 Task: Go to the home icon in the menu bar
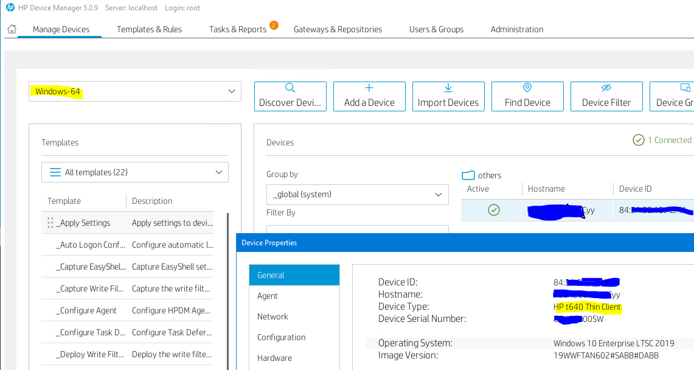click(x=12, y=29)
